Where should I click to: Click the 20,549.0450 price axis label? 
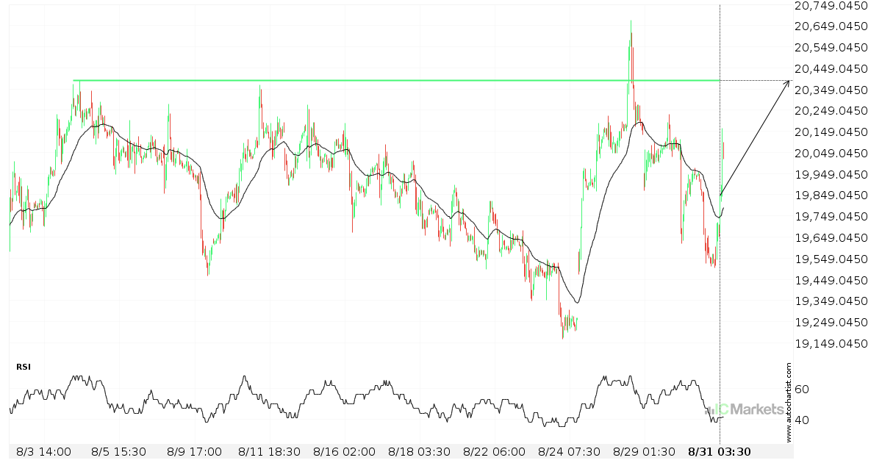(833, 48)
